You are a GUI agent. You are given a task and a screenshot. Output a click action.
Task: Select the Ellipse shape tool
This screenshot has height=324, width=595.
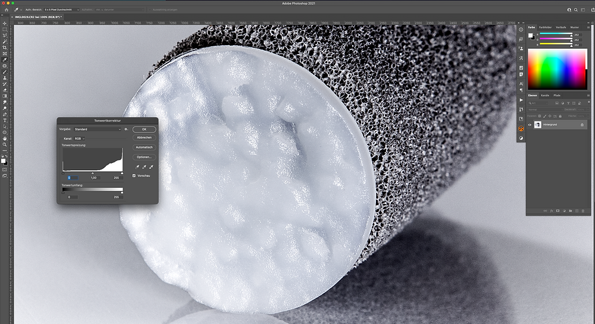point(5,132)
